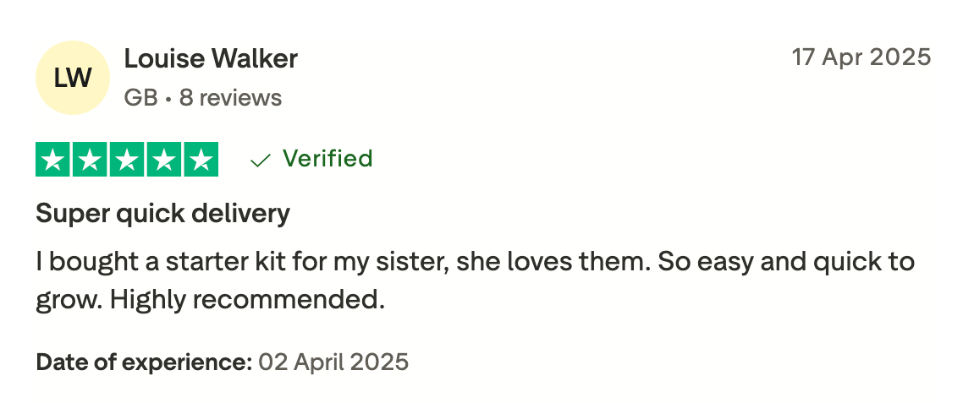Select the fourth rating star
The width and height of the screenshot is (963, 403).
pos(163,160)
